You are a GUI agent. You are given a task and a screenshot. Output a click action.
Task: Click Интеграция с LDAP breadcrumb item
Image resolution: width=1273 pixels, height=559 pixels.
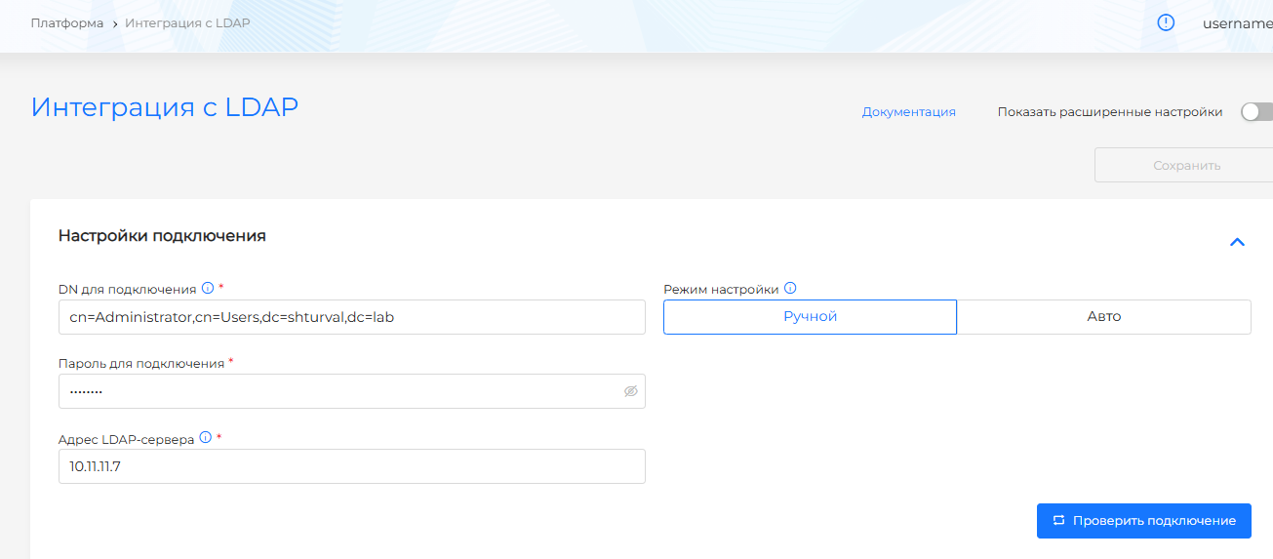point(187,22)
